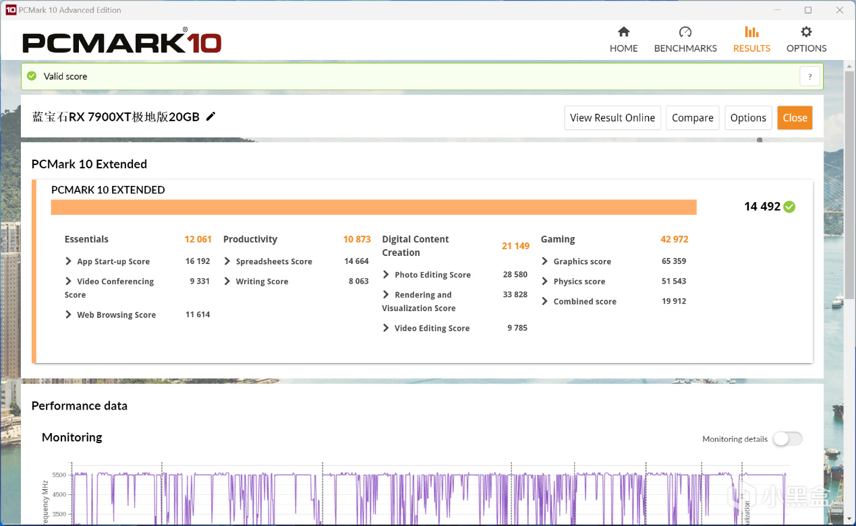Click the Photo Editing value 28 580
This screenshot has height=526, width=856.
coord(515,275)
